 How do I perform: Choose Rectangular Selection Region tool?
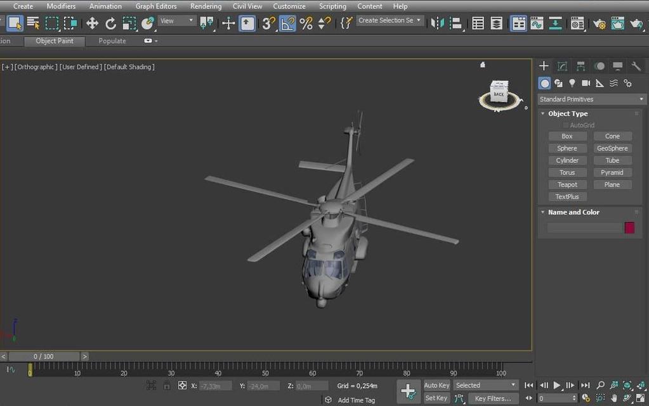click(52, 23)
